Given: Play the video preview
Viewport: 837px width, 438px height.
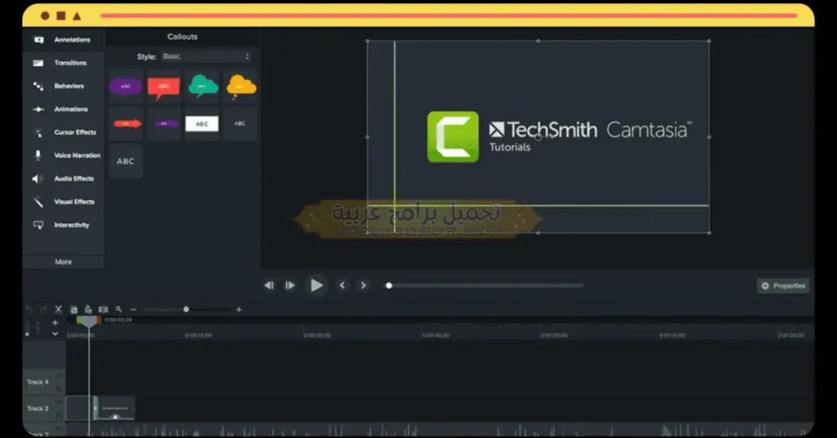Looking at the screenshot, I should [316, 285].
